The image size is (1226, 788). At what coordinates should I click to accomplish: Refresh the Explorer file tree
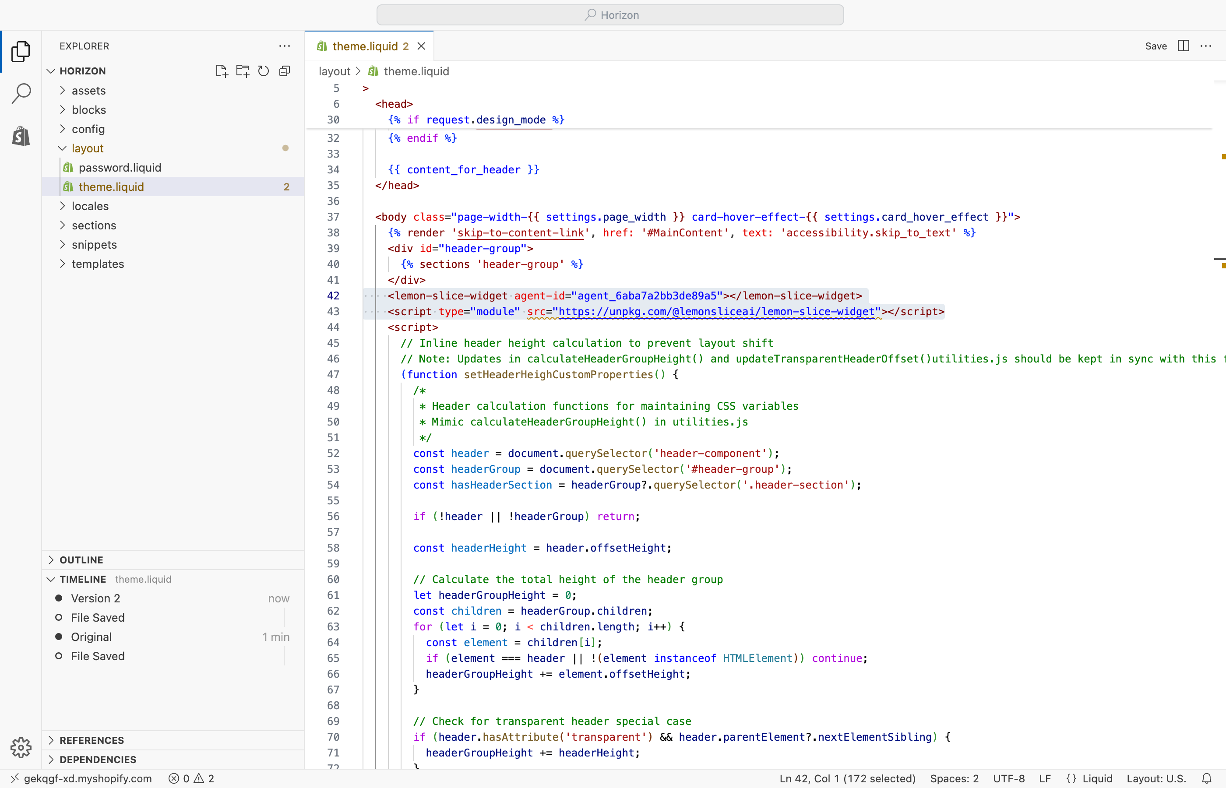[264, 71]
